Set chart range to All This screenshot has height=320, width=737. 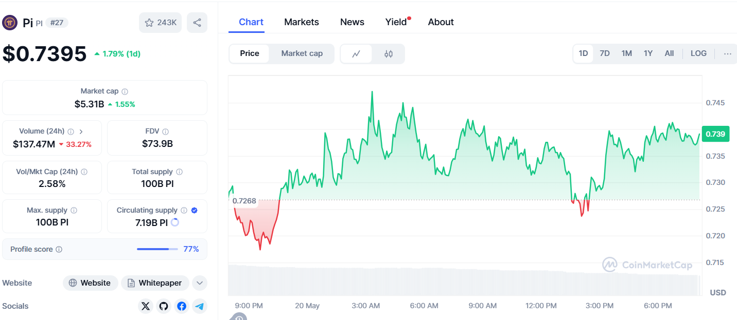click(669, 53)
